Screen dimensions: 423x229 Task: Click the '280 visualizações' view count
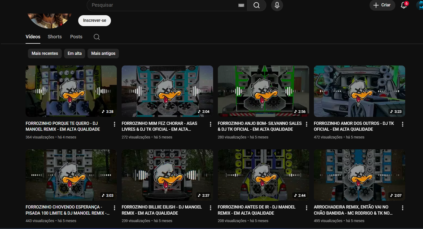coord(232,137)
